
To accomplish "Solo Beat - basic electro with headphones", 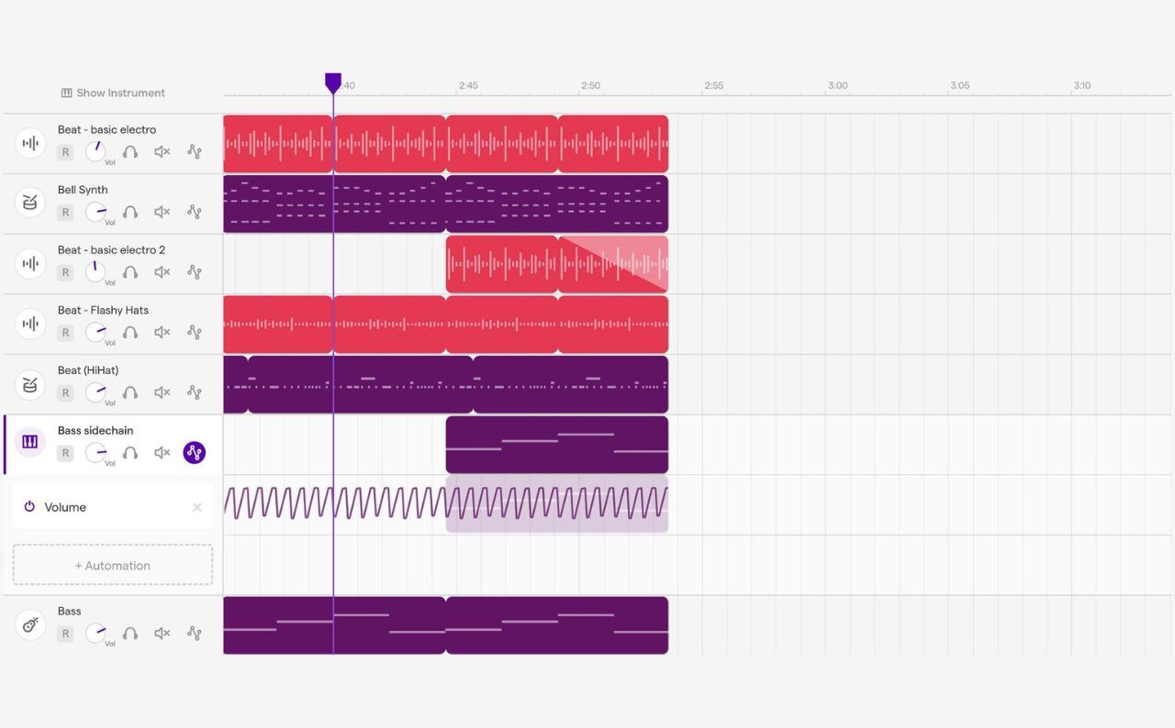I will click(130, 152).
